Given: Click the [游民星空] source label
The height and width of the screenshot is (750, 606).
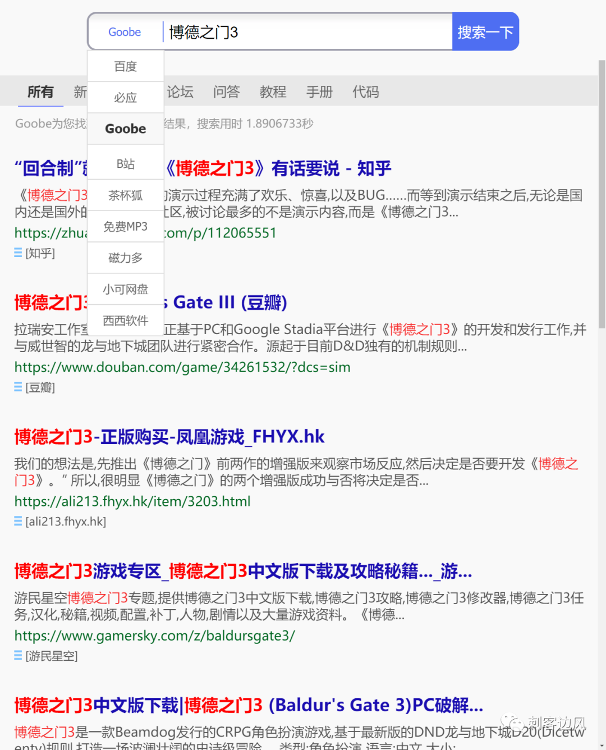Looking at the screenshot, I should pos(52,656).
